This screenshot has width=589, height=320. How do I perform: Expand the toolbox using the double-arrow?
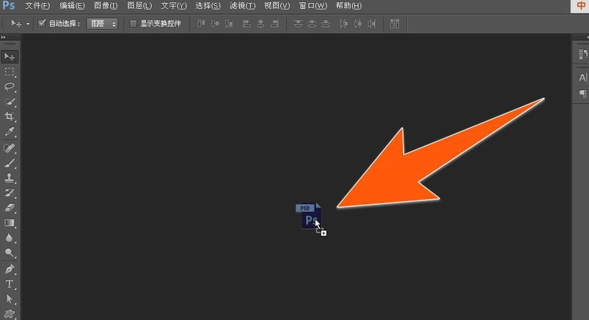point(4,37)
